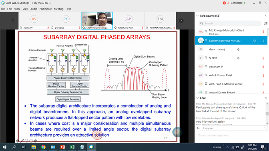Click the participant list sort icon

click(x=266, y=24)
